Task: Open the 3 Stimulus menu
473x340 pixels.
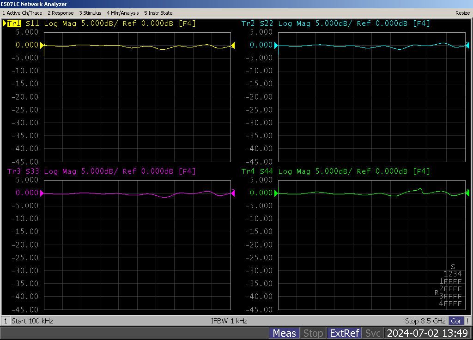Action: [90, 13]
